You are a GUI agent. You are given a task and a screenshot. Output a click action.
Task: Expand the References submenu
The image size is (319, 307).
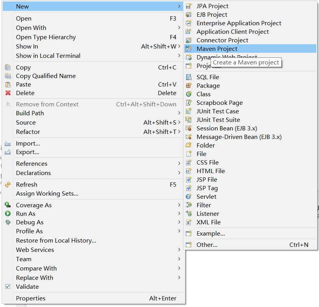(179, 163)
